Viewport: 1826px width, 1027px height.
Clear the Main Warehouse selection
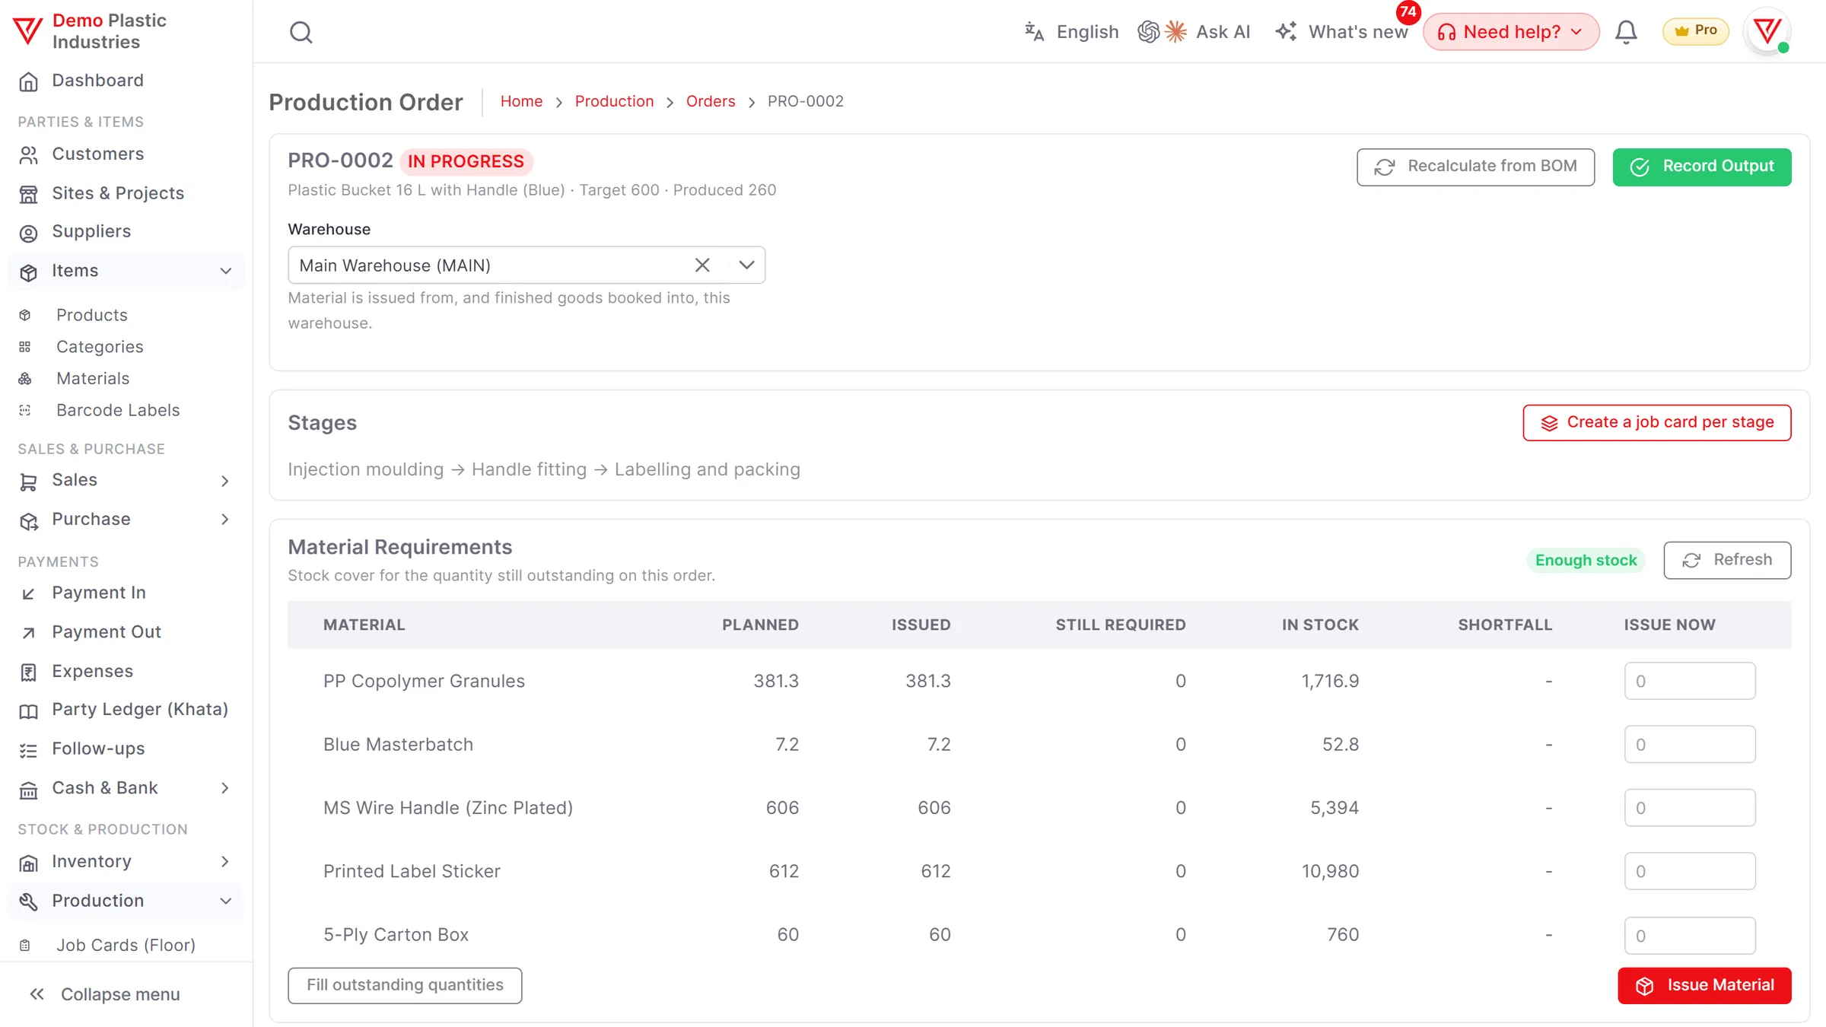[702, 265]
